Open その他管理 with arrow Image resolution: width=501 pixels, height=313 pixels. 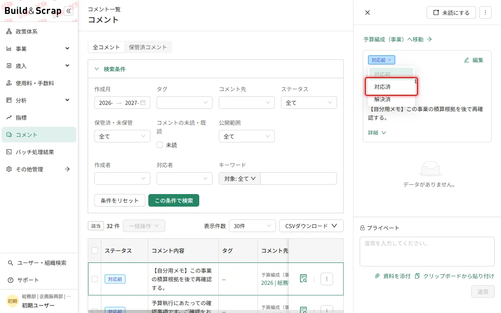coord(39,169)
